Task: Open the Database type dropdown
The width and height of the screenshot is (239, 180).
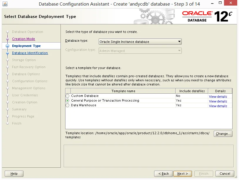Action: tap(140, 42)
